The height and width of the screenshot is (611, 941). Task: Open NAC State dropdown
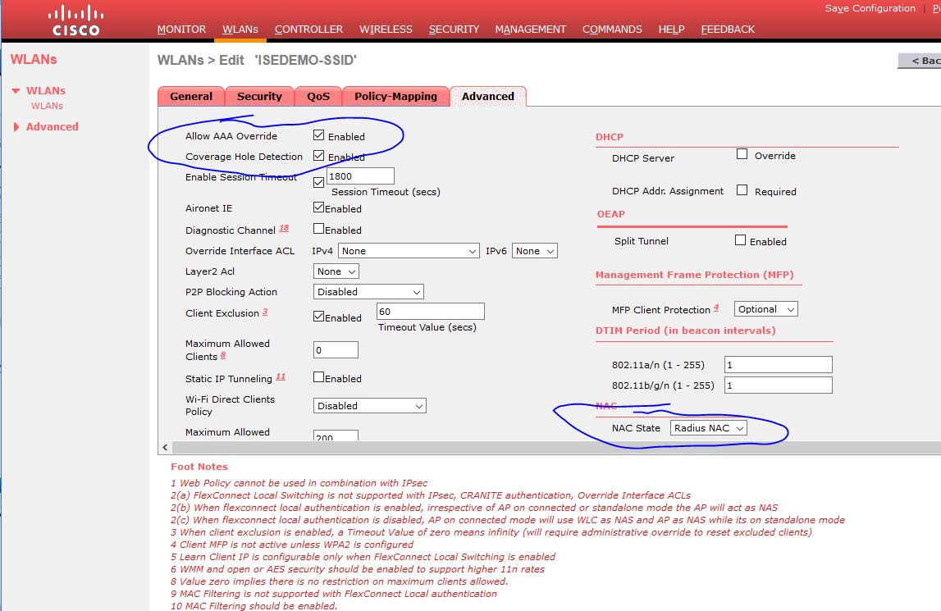click(x=709, y=428)
